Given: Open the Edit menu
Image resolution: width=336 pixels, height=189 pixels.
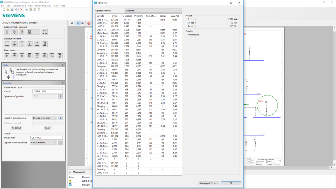Looking at the screenshot, I should click(9, 6).
